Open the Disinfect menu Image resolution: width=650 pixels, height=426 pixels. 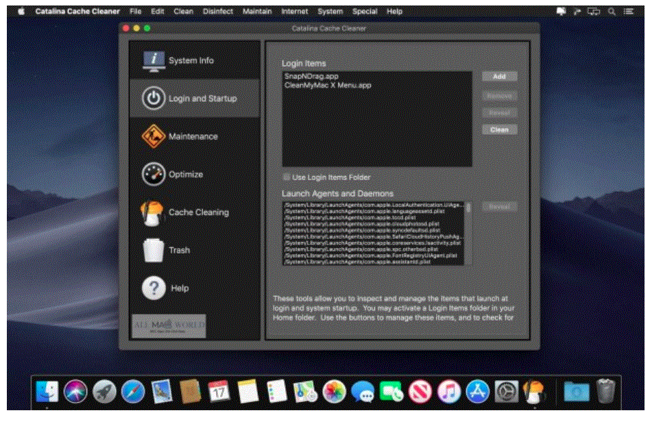coord(217,11)
